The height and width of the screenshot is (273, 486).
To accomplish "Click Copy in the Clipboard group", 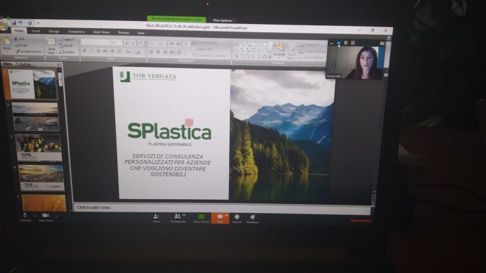I will 21,45.
